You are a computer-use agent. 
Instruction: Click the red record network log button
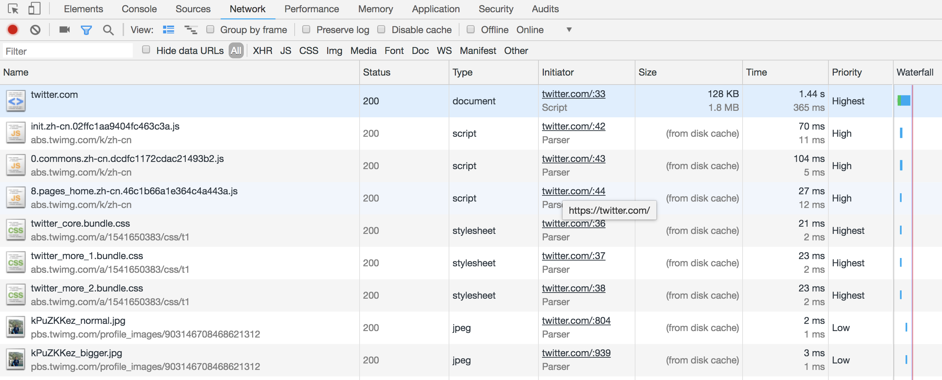(x=13, y=30)
